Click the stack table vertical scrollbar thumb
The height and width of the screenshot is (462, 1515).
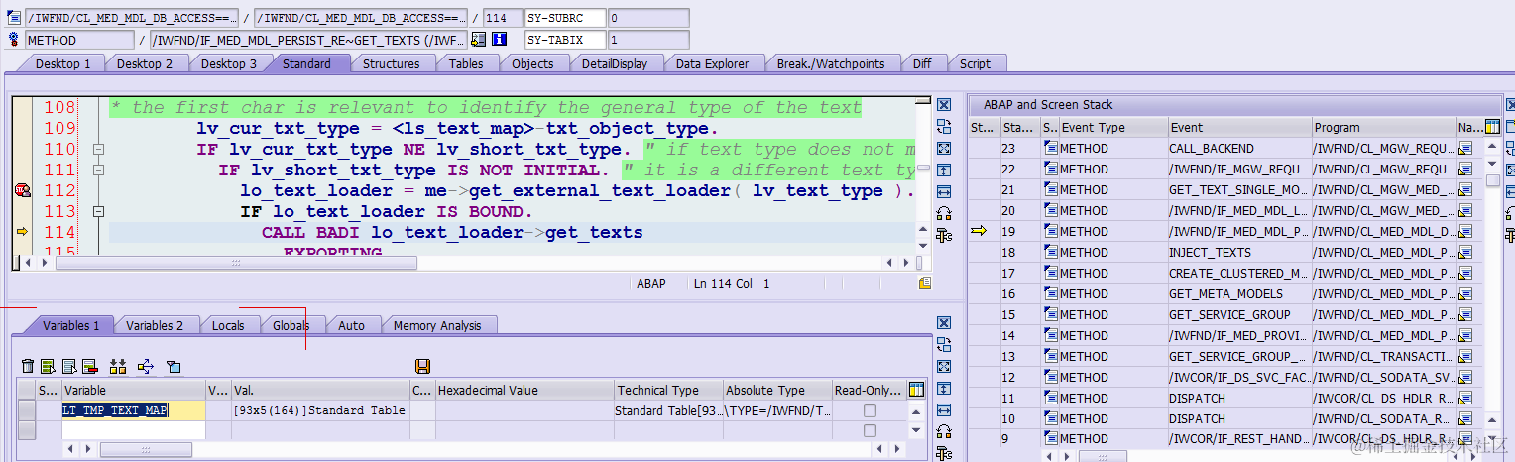1493,180
